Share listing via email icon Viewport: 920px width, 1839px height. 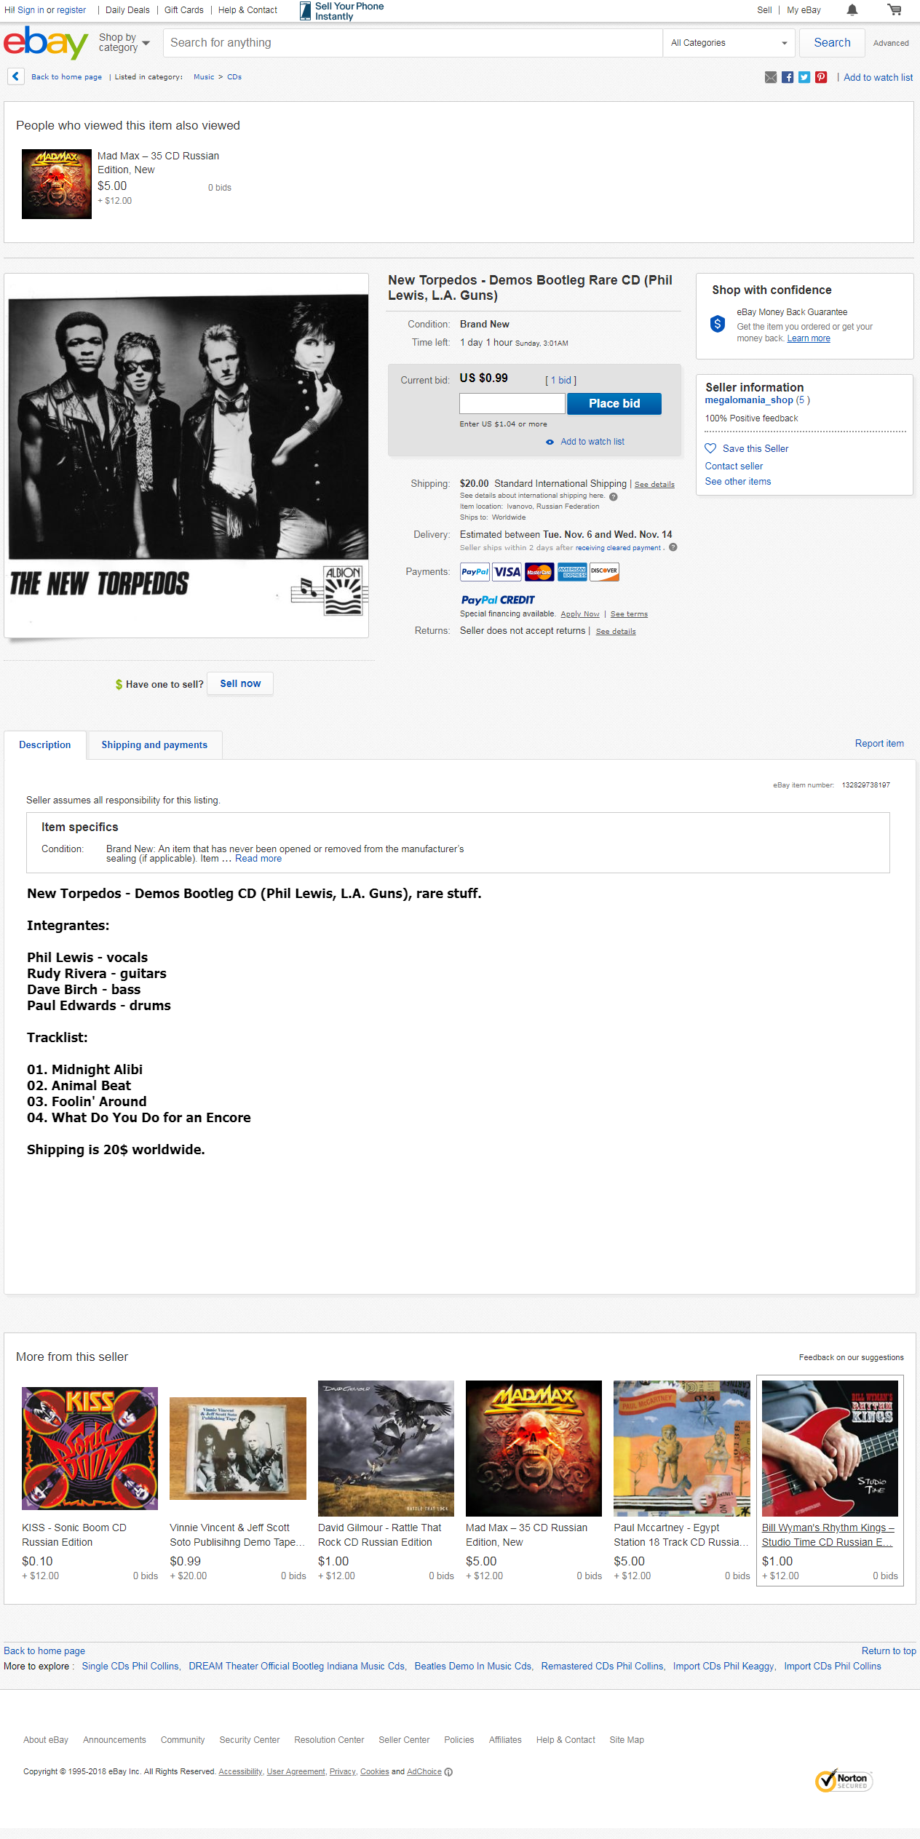pyautogui.click(x=771, y=77)
